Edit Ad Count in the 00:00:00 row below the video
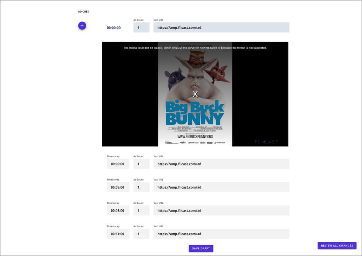 (x=141, y=164)
